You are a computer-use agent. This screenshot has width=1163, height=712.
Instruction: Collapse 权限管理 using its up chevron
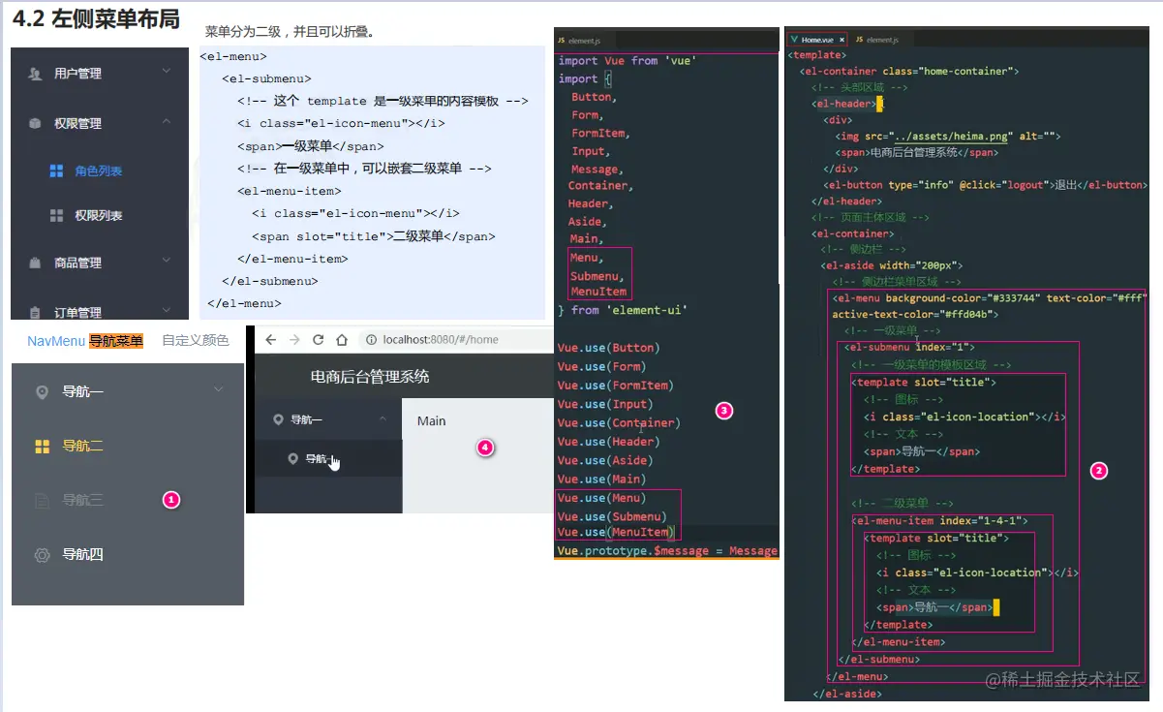[x=167, y=121]
